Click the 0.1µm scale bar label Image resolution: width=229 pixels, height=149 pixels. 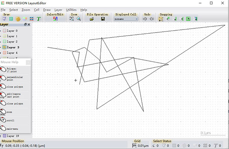(205, 133)
